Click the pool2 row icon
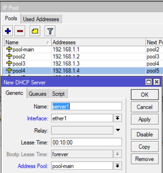Image resolution: width=163 pixels, height=173 pixels. (x=9, y=56)
